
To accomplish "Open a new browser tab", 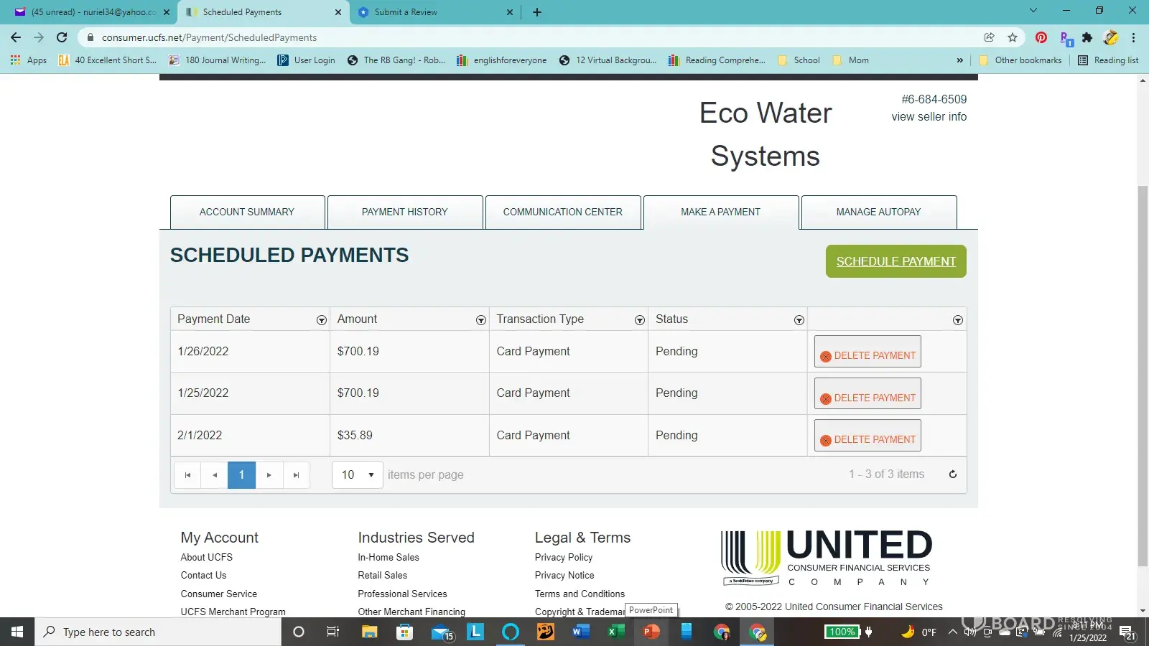I will pyautogui.click(x=537, y=12).
